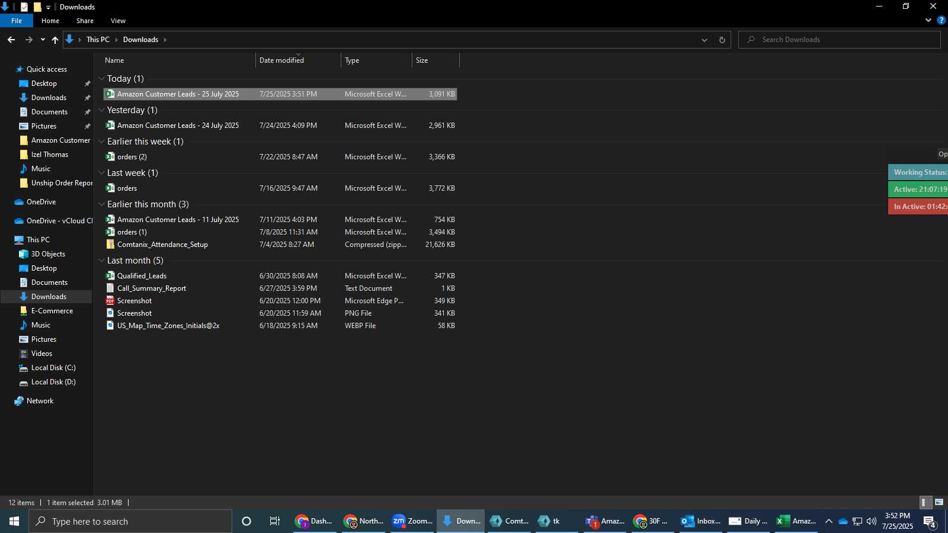Viewport: 948px width, 533px height.
Task: Click the Search Downloads field
Action: point(840,40)
